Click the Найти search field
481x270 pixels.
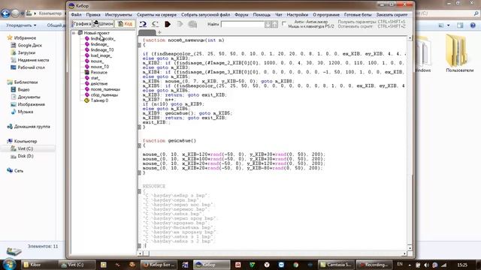242,24
